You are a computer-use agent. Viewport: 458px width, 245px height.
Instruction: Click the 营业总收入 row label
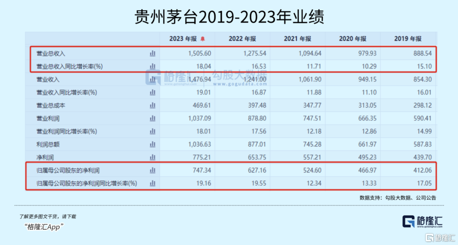pyautogui.click(x=51, y=54)
